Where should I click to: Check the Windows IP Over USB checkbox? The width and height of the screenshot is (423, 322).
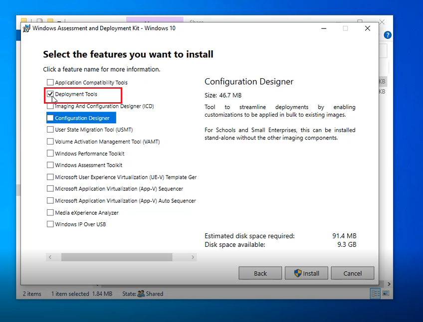pyautogui.click(x=50, y=224)
